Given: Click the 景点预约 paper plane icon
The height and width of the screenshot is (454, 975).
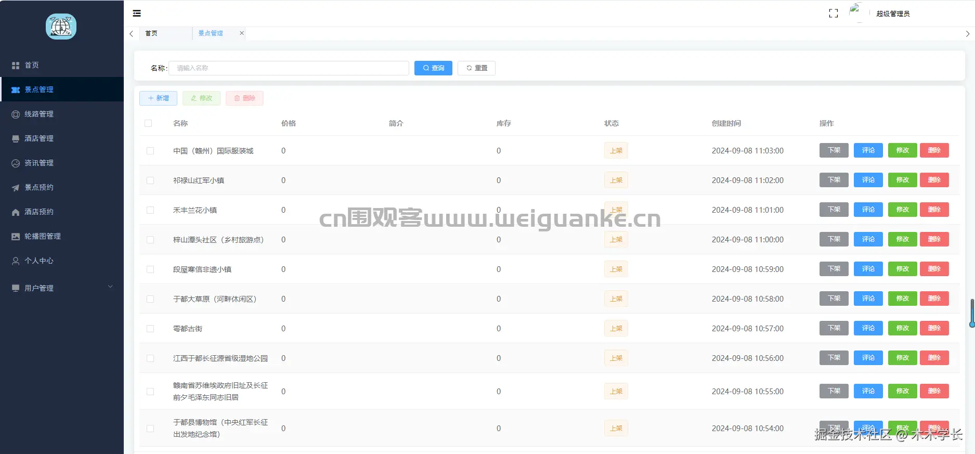Looking at the screenshot, I should [16, 188].
